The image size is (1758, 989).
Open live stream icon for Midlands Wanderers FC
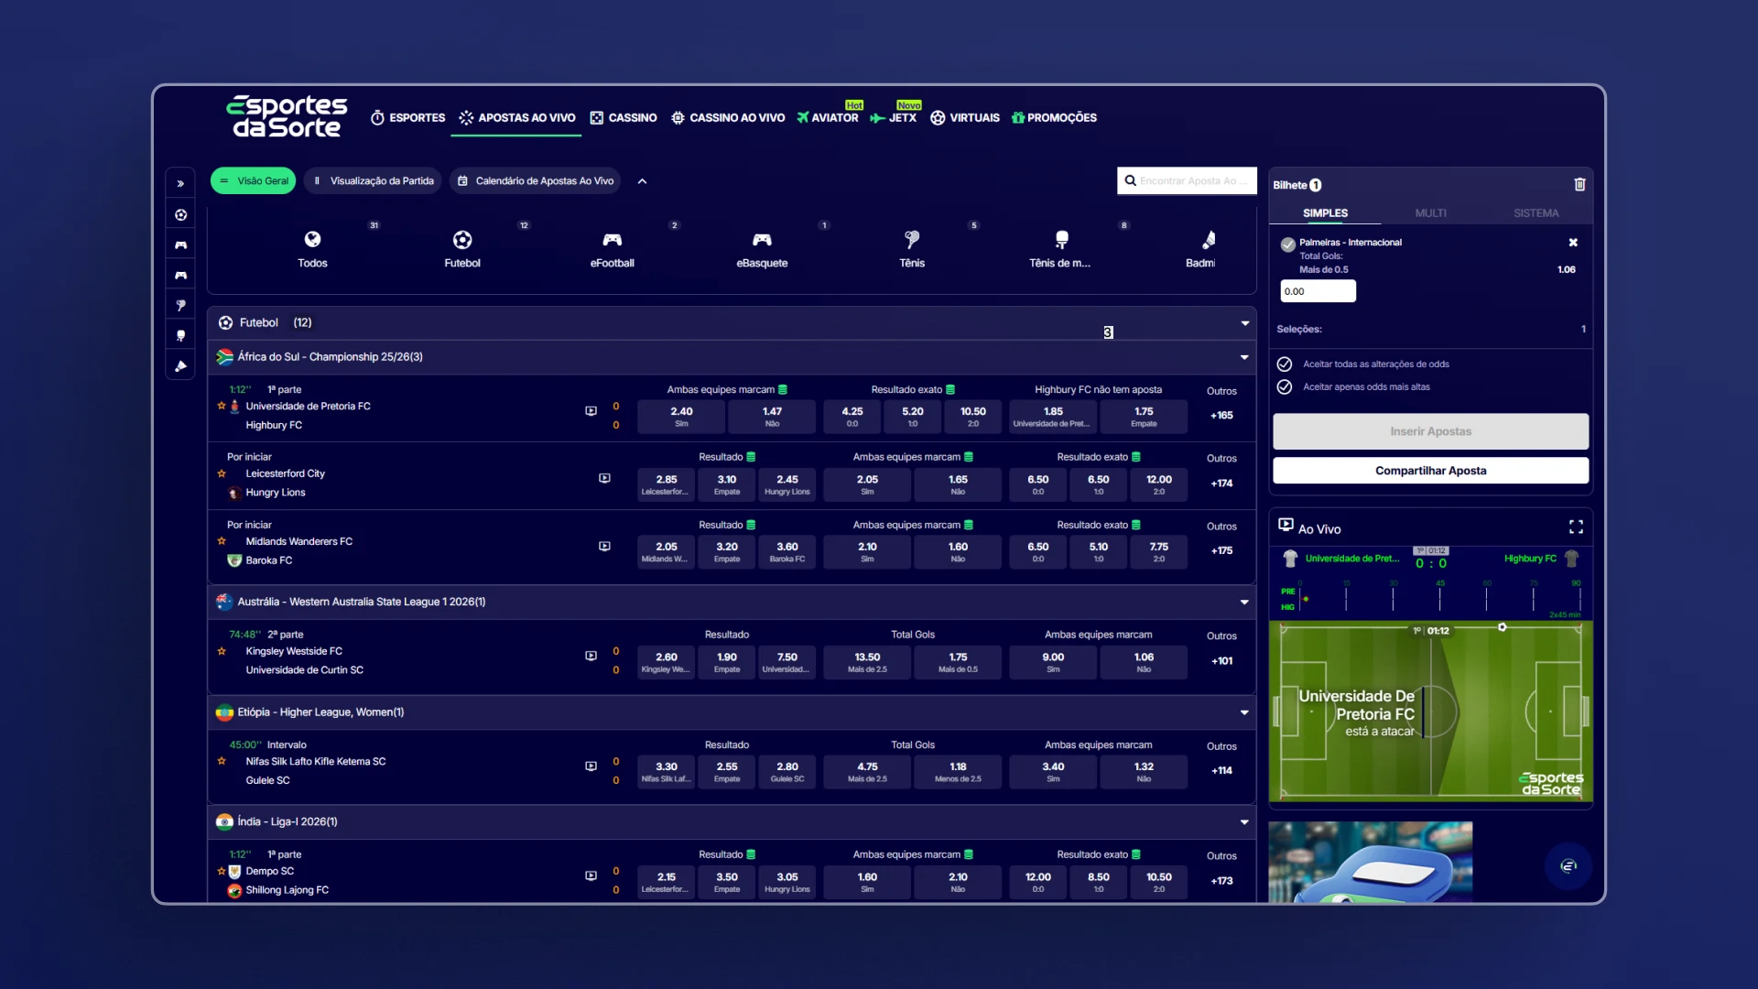click(604, 546)
